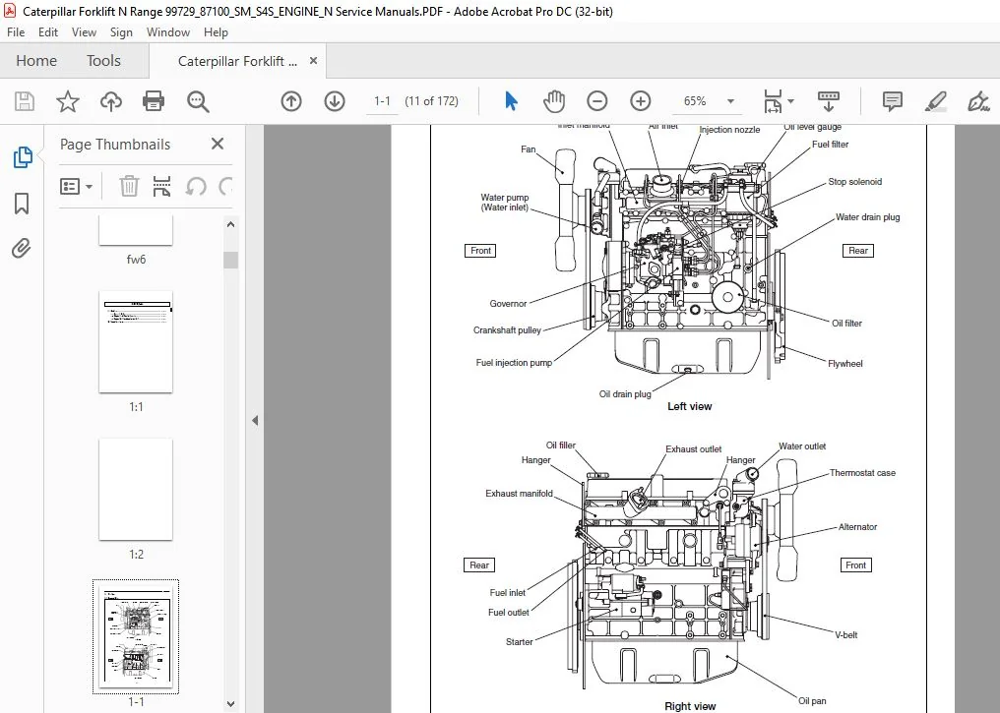Screen dimensions: 1000x713
Task: Click the Fit page display icon
Action: 773,101
